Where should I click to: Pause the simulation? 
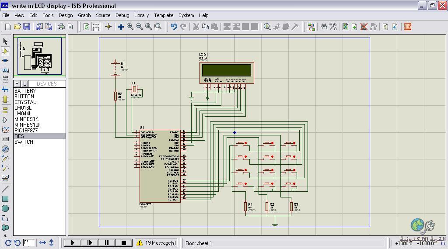tap(107, 243)
